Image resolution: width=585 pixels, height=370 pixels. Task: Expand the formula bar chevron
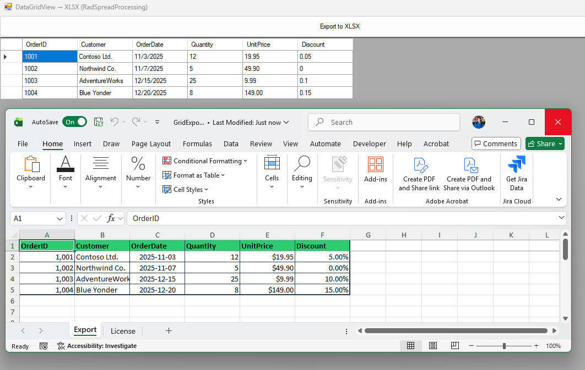(x=561, y=218)
